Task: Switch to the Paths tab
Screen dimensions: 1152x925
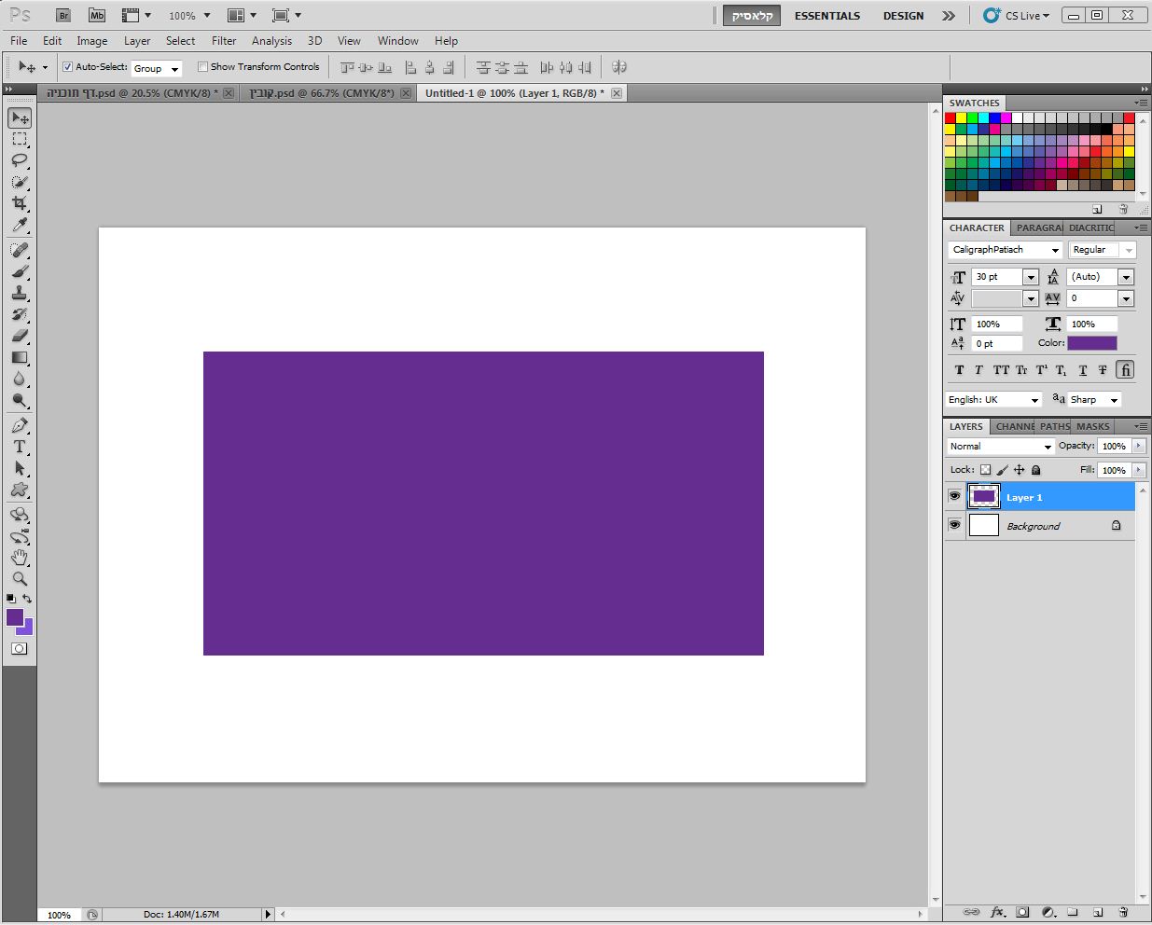Action: point(1055,426)
